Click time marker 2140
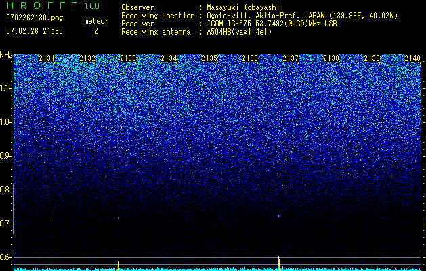This screenshot has width=426, height=271. pos(412,58)
